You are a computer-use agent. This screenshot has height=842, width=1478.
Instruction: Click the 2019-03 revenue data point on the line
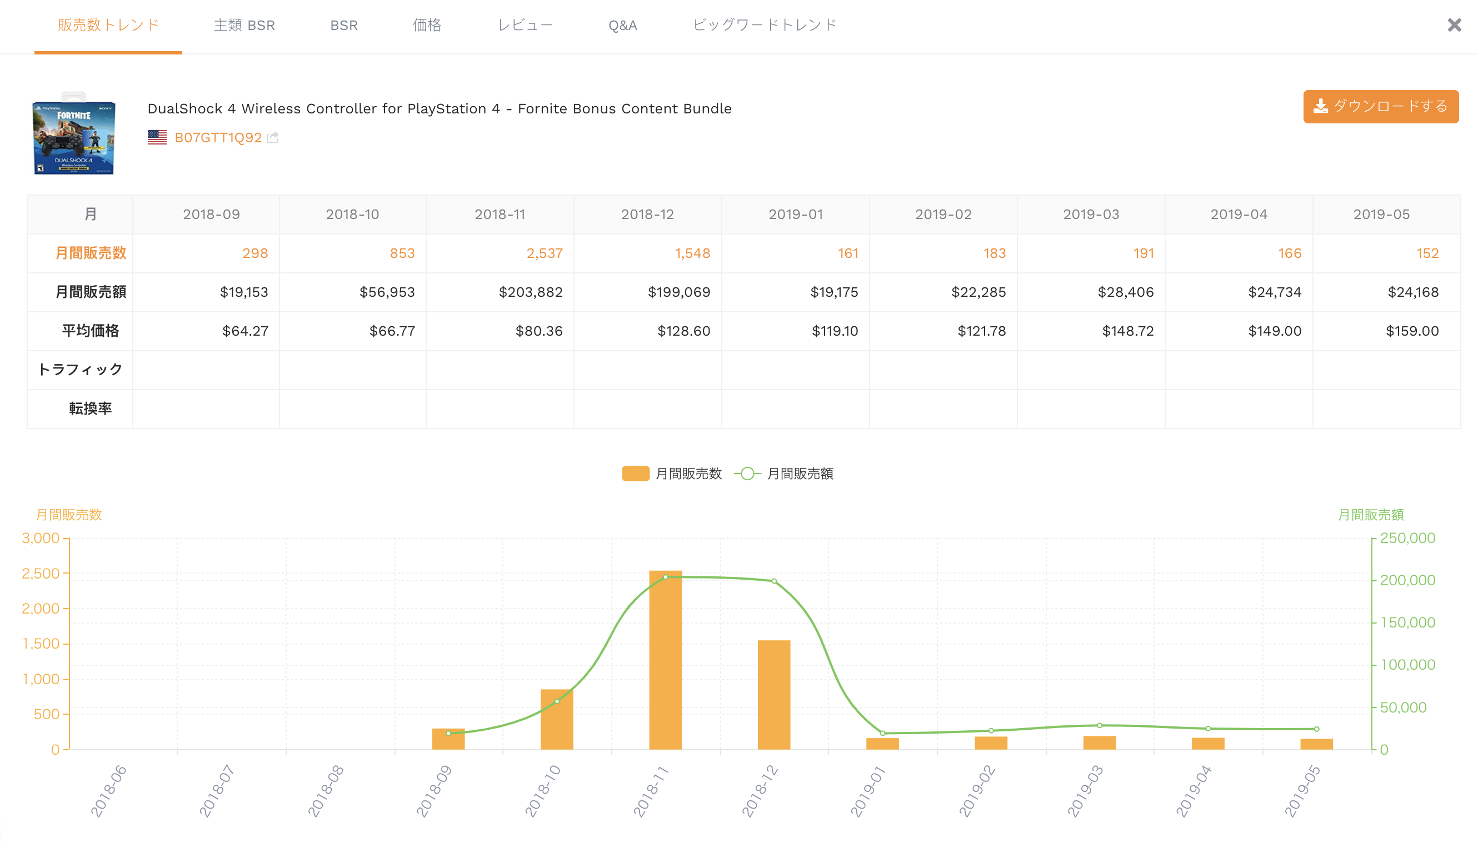click(1099, 725)
